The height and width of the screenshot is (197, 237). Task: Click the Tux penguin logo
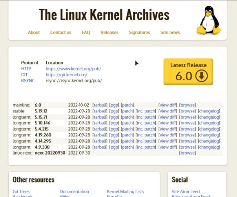click(x=209, y=20)
